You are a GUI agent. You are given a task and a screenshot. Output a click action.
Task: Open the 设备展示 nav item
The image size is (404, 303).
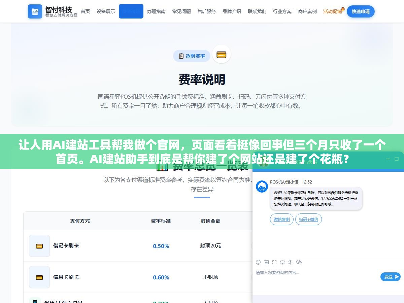(106, 11)
